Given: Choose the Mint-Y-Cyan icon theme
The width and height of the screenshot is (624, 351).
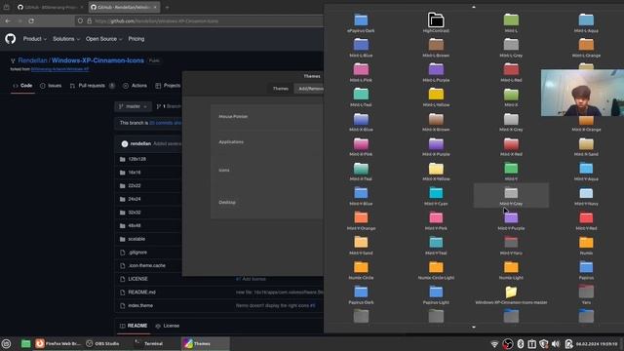Looking at the screenshot, I should 436,195.
